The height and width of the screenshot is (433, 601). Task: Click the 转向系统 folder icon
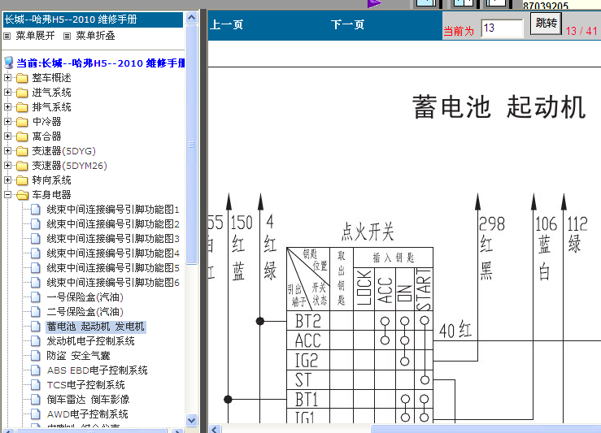coord(22,180)
